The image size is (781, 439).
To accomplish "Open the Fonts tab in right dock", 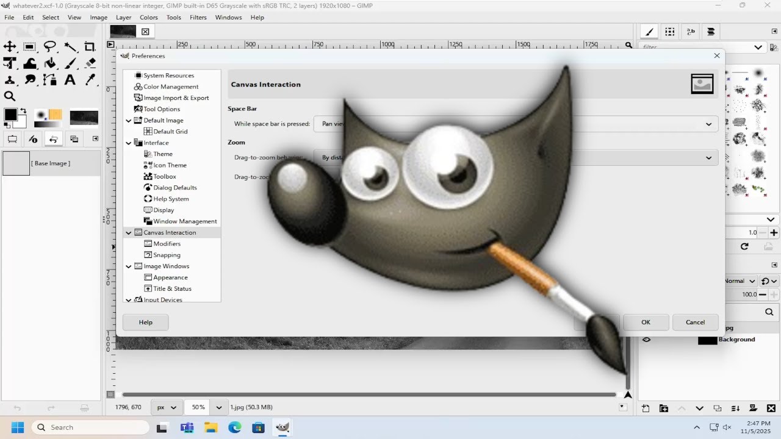I will click(x=691, y=32).
